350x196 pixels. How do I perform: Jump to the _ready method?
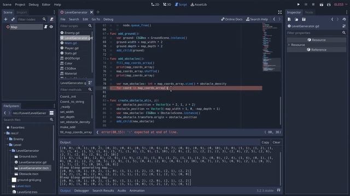(x=65, y=107)
